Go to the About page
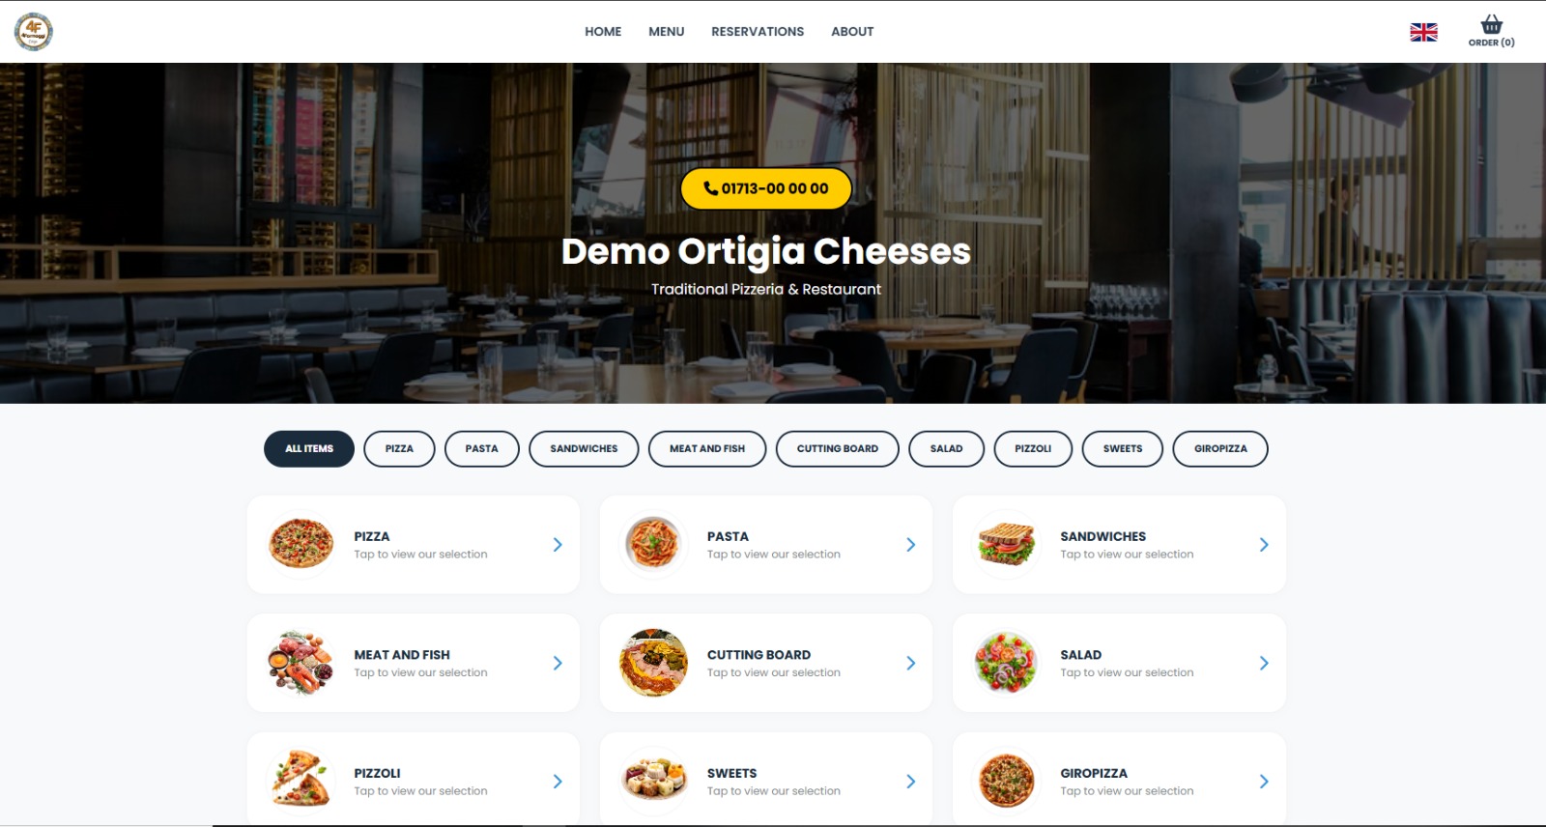This screenshot has width=1546, height=827. [x=852, y=32]
